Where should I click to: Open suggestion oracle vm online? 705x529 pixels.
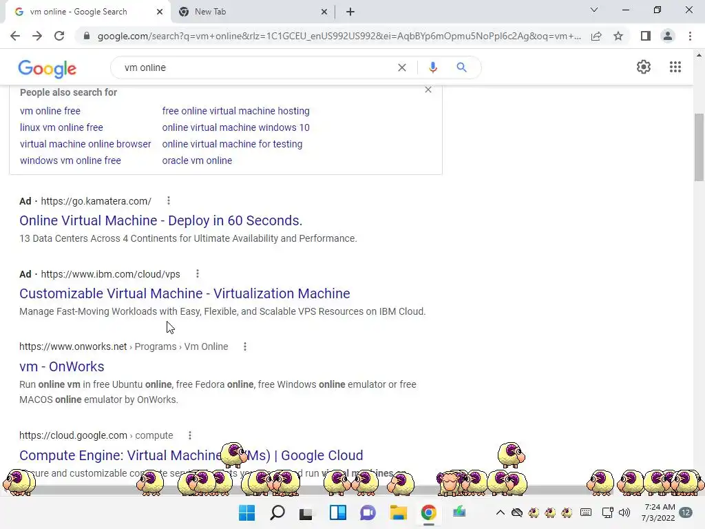click(x=197, y=160)
